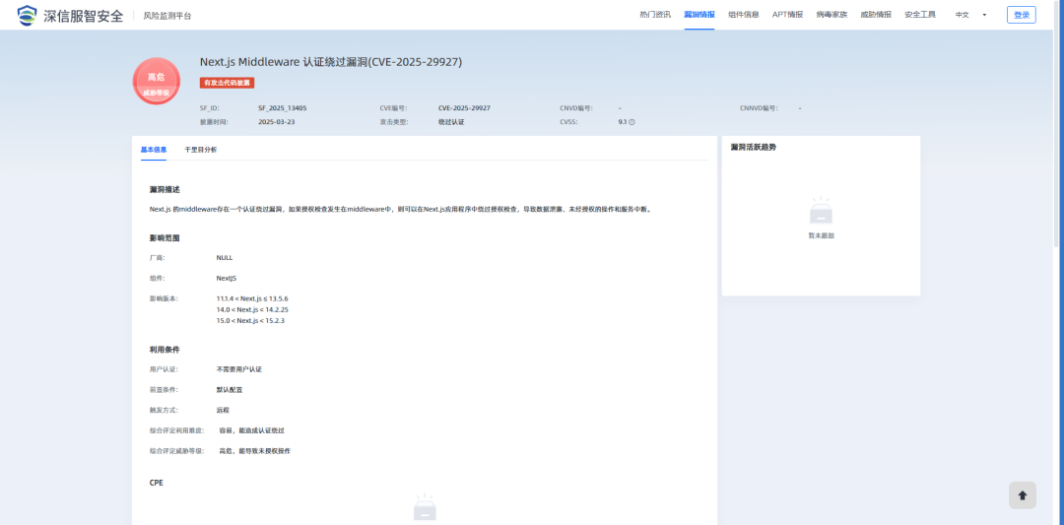Click disclosure date 2025-03-23

pos(276,122)
